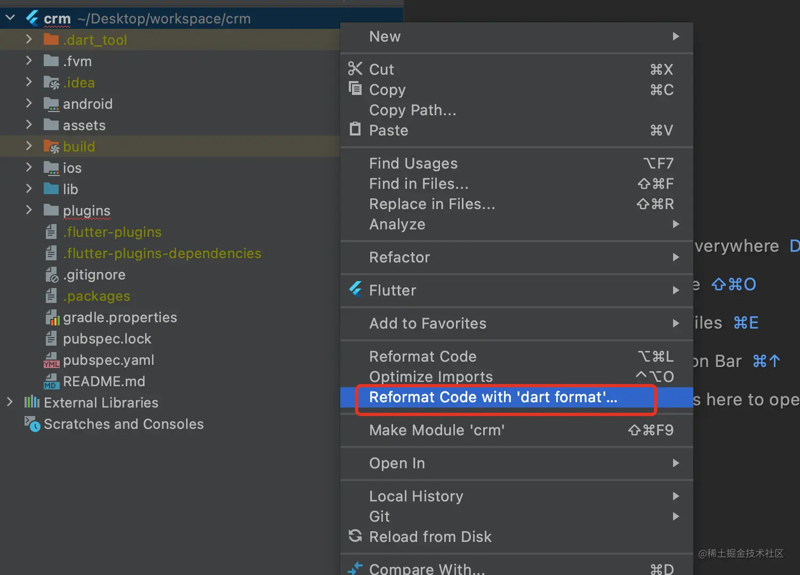Viewport: 800px width, 575px height.
Task: Choose Reformat Code menu entry
Action: pyautogui.click(x=516, y=356)
